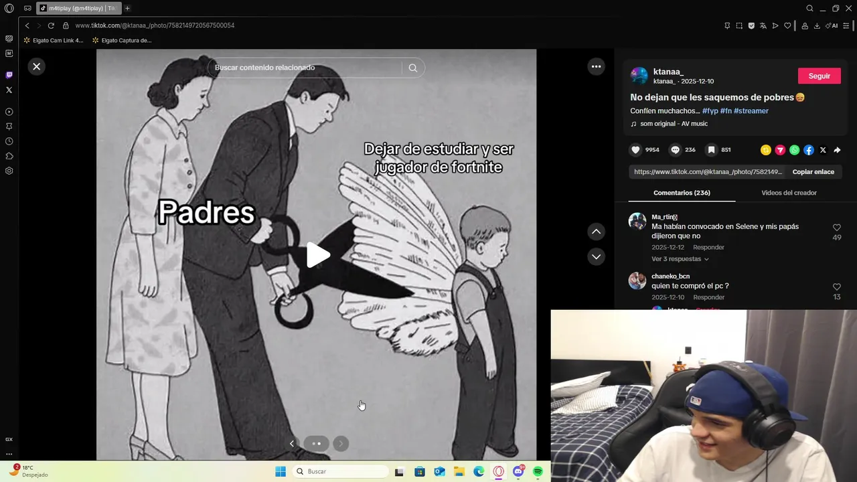Go to the next post arrow
This screenshot has width=857, height=482.
(596, 256)
